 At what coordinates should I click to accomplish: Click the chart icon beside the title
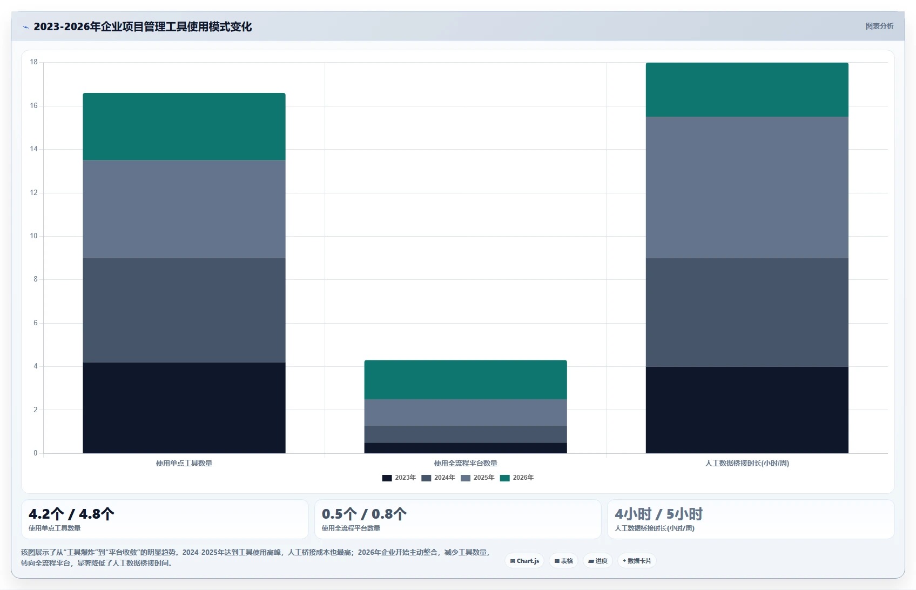pos(25,27)
